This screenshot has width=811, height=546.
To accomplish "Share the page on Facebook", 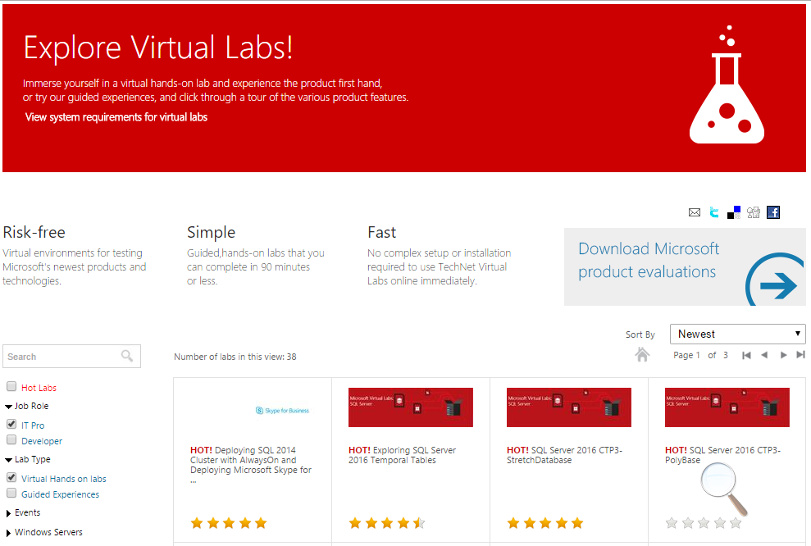I will coord(773,212).
